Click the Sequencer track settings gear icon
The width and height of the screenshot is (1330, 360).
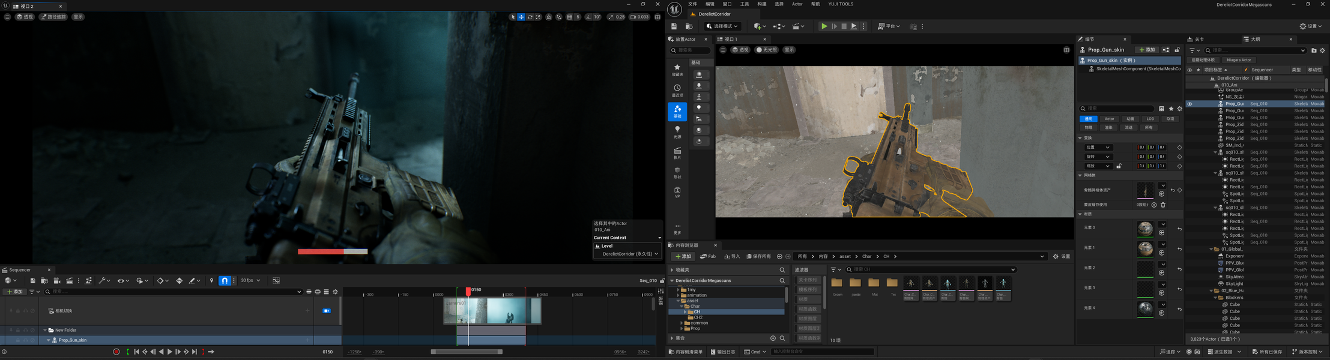336,292
